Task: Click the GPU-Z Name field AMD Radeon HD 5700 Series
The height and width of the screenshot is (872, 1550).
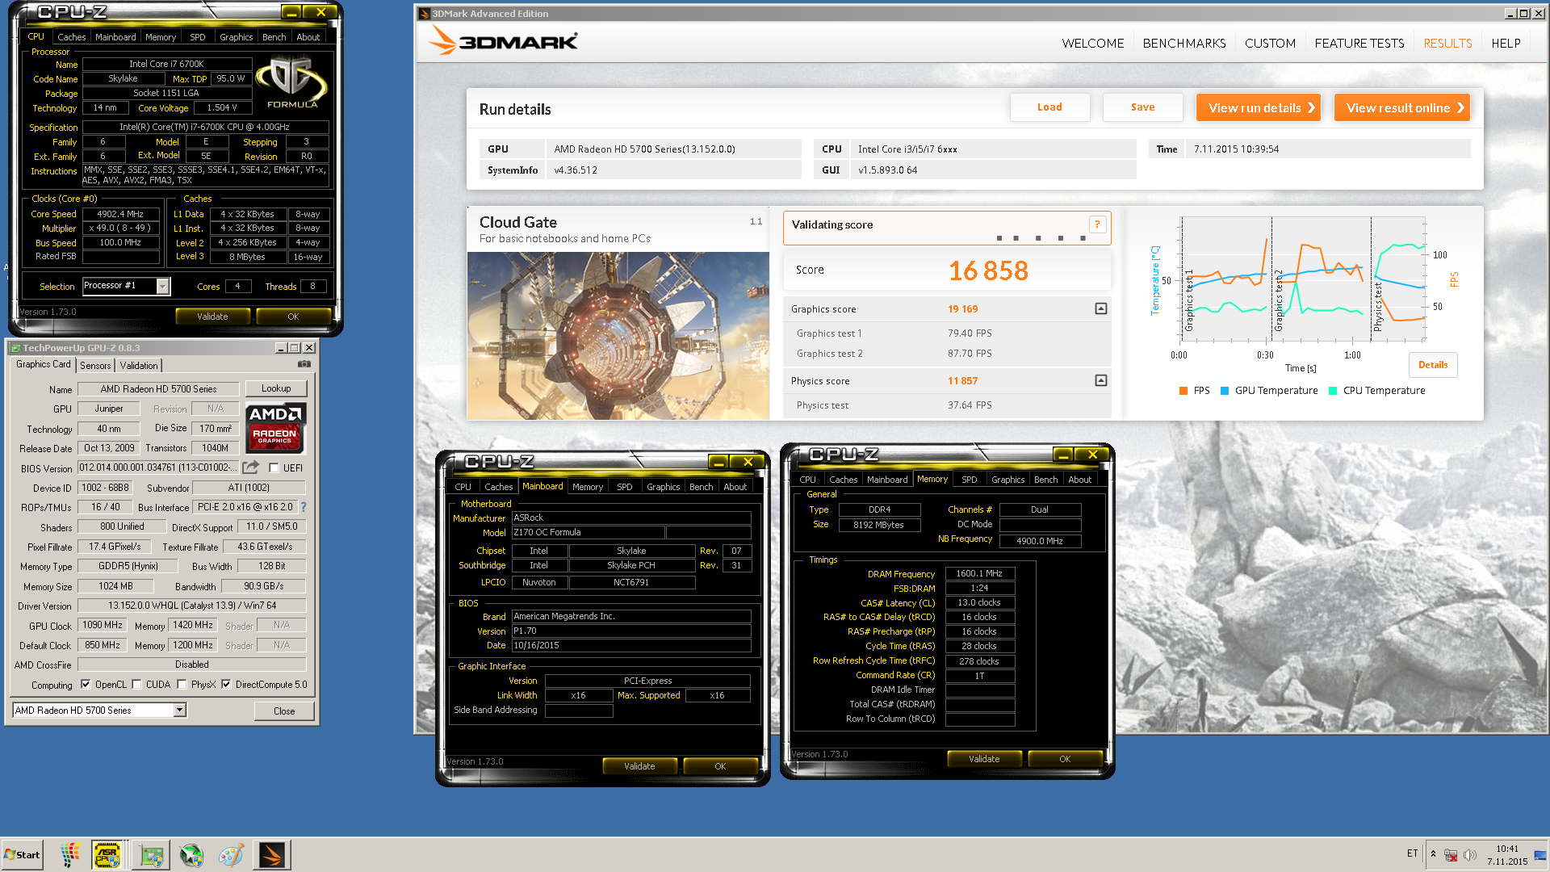Action: click(x=159, y=389)
